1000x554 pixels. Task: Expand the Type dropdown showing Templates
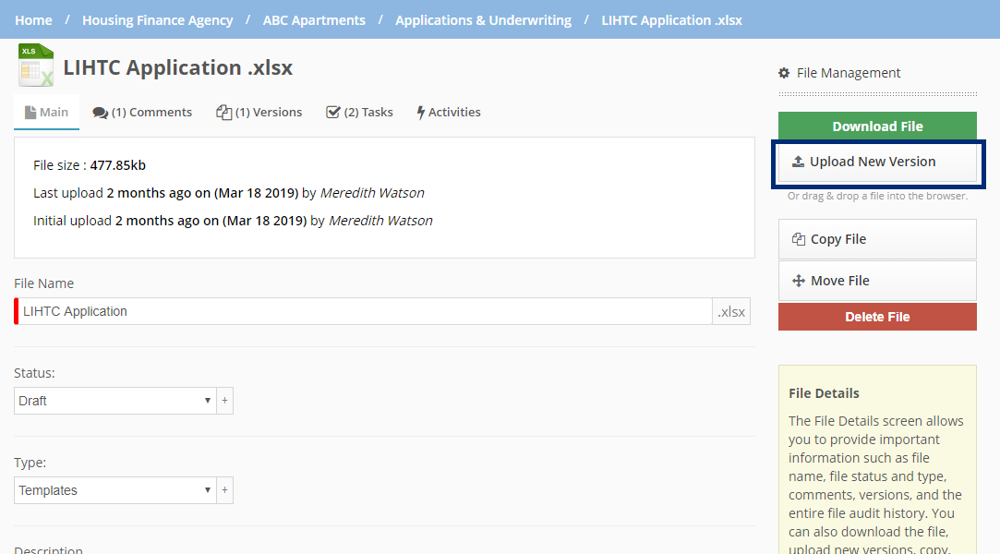pyautogui.click(x=115, y=490)
